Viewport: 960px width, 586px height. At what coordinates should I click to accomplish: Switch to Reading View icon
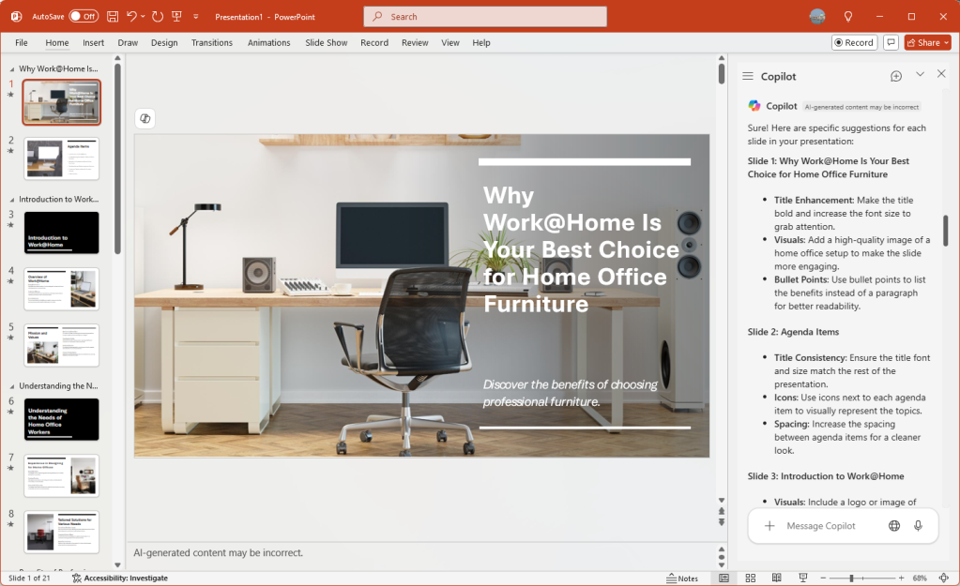click(776, 578)
